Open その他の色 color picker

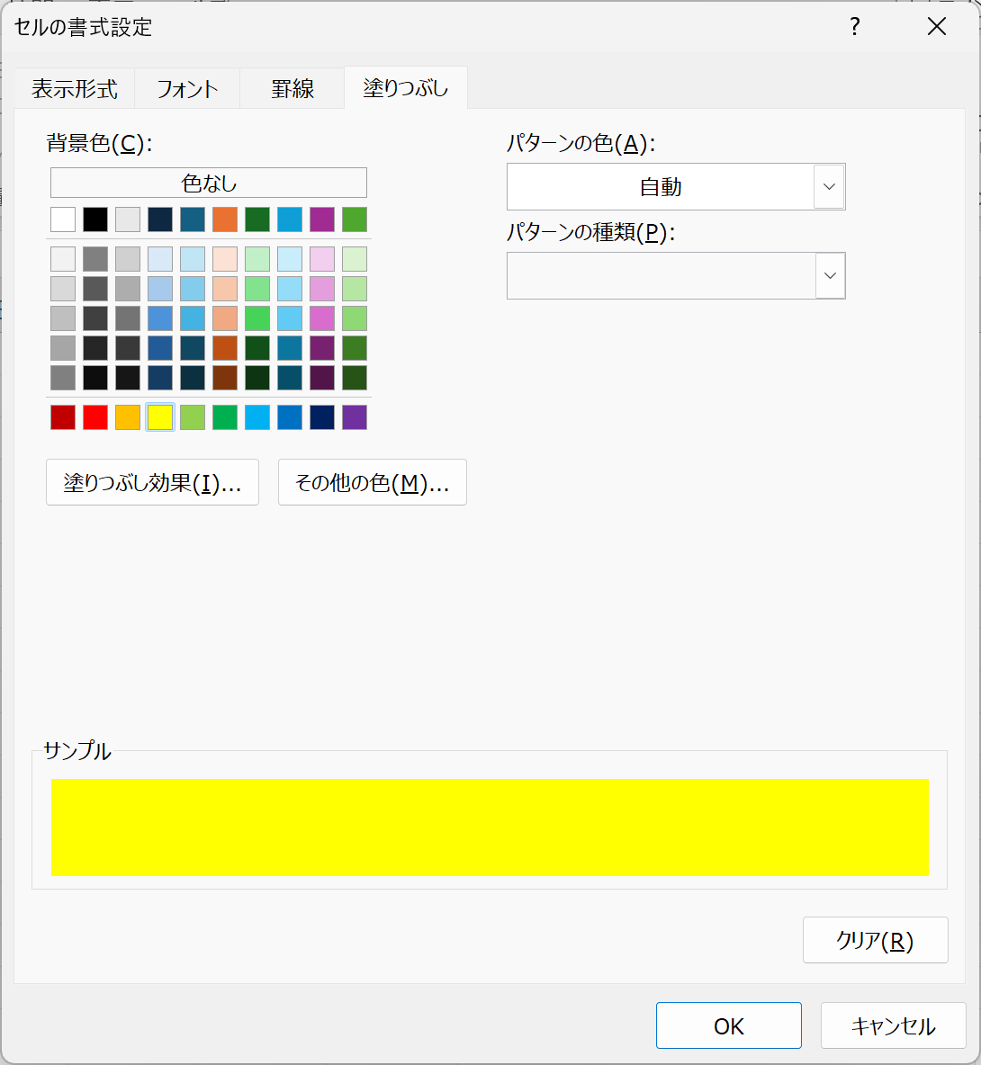pyautogui.click(x=373, y=482)
